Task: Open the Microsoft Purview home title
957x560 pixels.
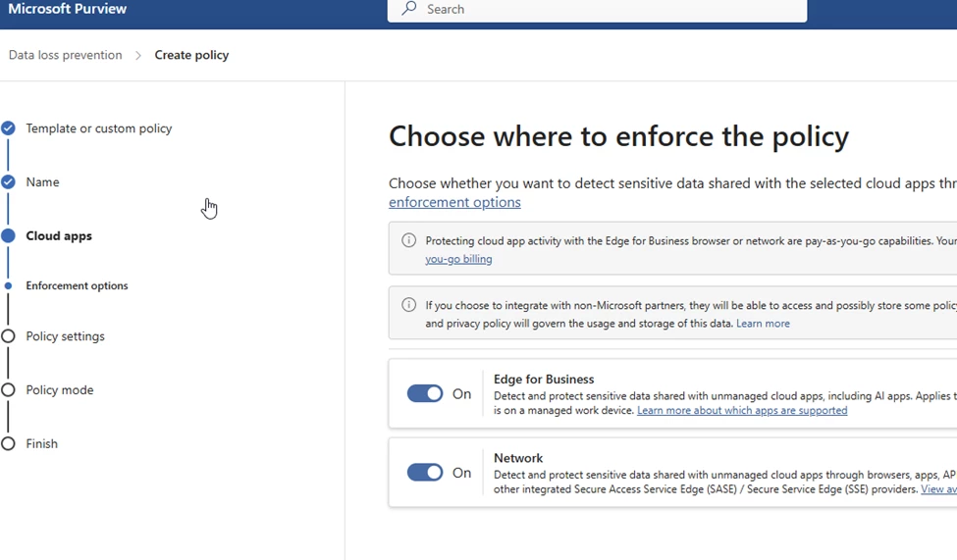Action: [67, 9]
